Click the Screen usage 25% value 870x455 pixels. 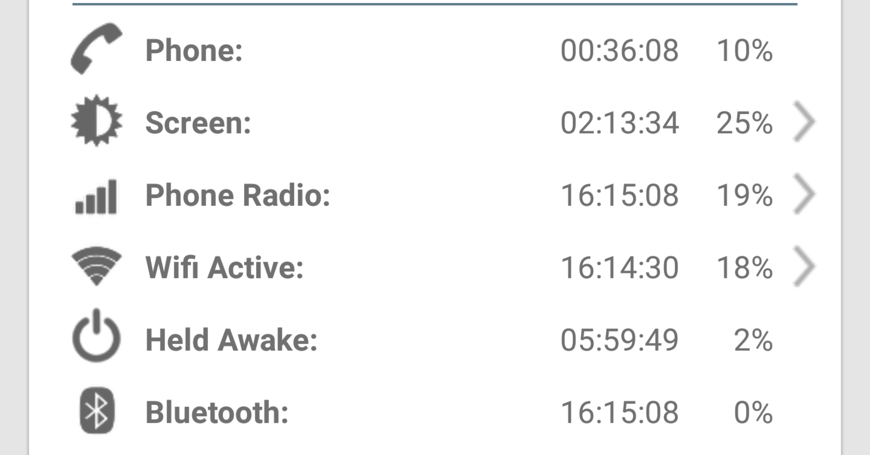click(744, 123)
